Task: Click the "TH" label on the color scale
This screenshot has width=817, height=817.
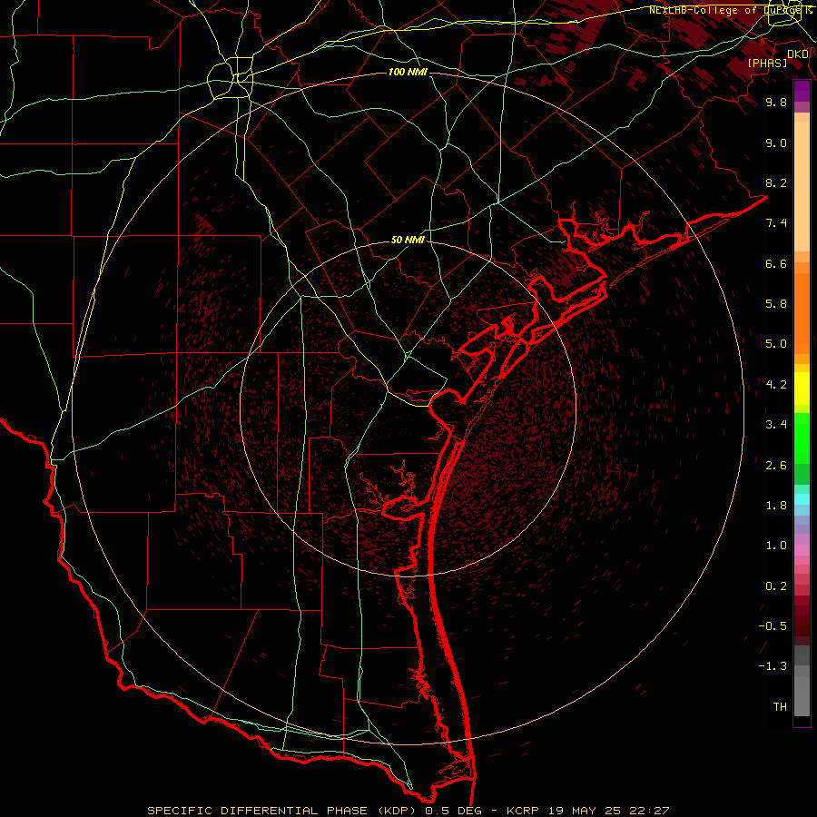Action: pos(780,707)
